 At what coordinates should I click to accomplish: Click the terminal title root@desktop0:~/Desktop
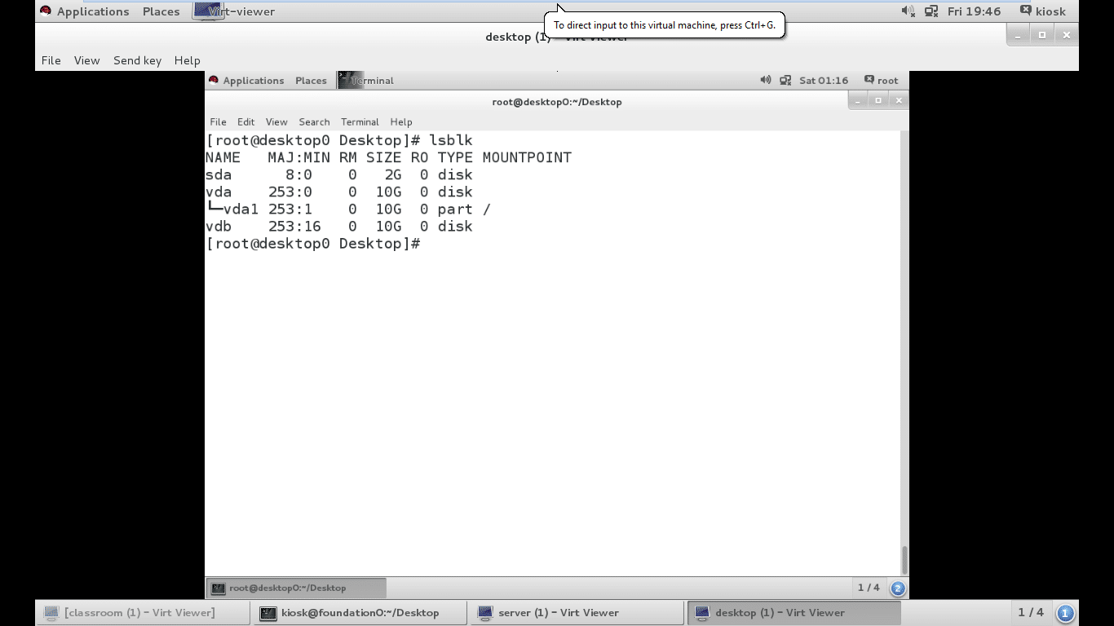pos(557,102)
